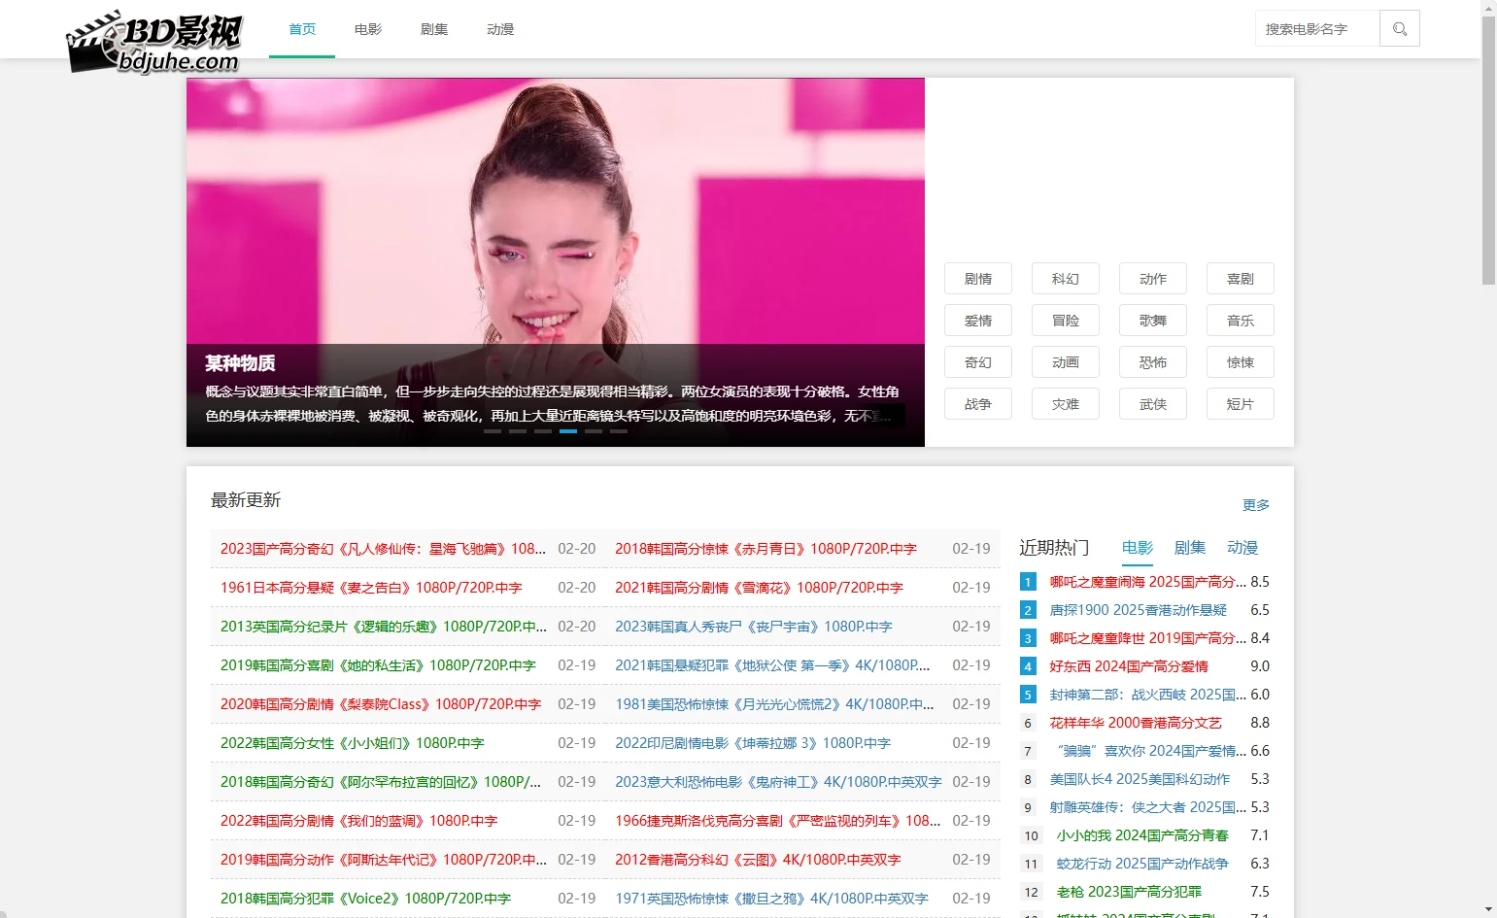
Task: Click rank badge number 1 in hot list
Action: pos(1028,582)
